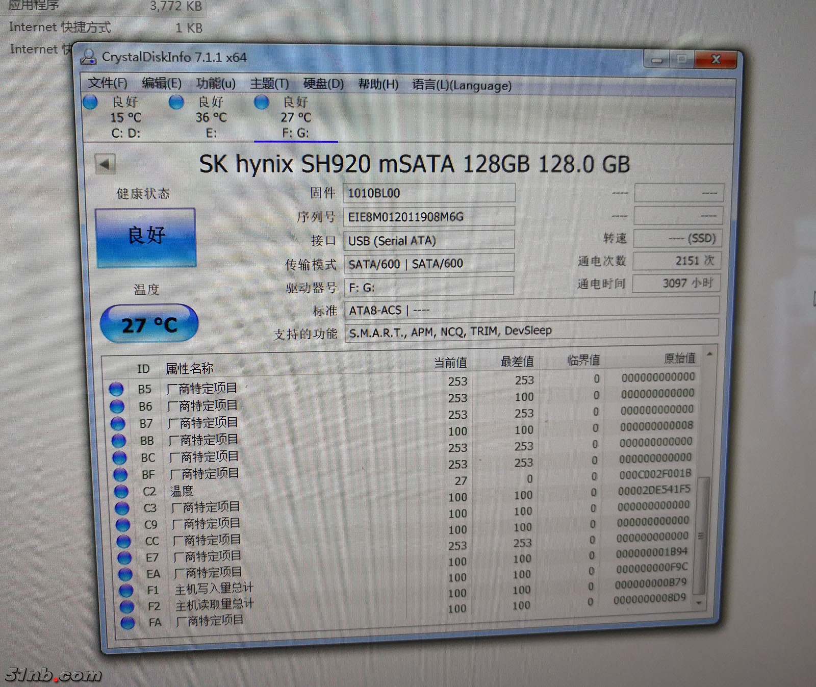Select the C: D: disk at 15 °C

tap(125, 117)
